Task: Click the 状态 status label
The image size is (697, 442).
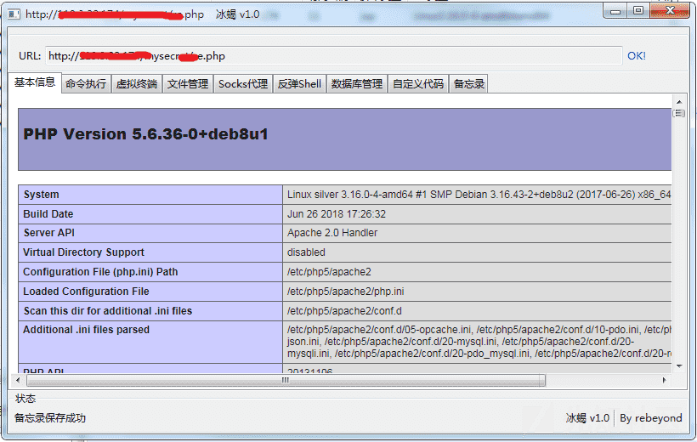Action: 25,399
